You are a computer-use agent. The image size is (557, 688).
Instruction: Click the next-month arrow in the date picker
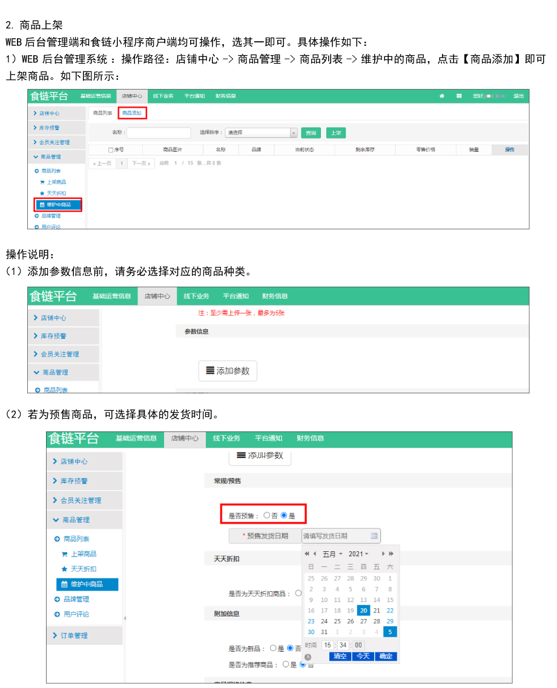tap(383, 554)
